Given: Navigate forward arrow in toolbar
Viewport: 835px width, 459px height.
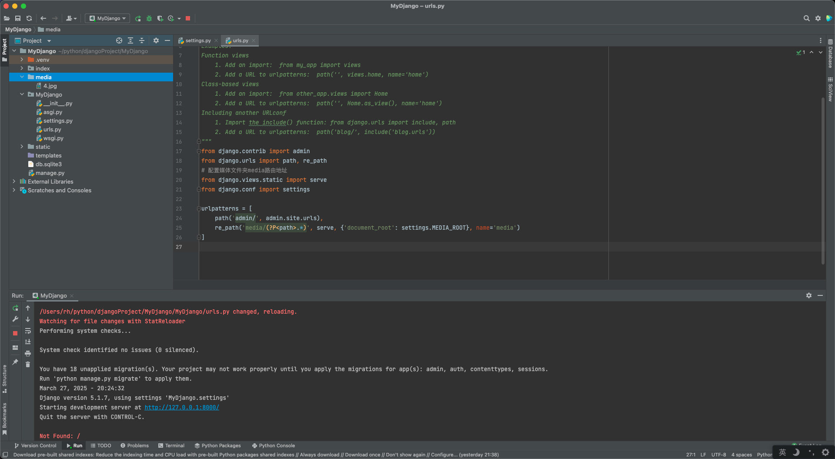Looking at the screenshot, I should [x=55, y=18].
